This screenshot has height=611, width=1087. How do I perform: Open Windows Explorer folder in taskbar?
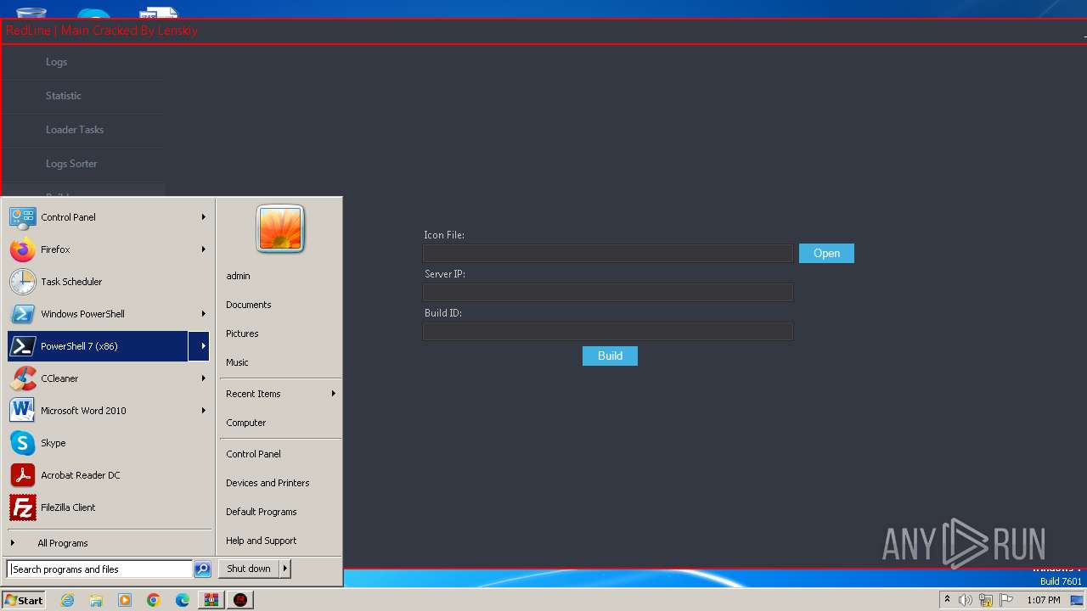click(x=96, y=600)
